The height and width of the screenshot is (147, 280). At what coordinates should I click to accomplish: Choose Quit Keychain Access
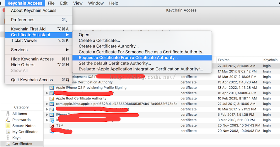click(x=32, y=80)
